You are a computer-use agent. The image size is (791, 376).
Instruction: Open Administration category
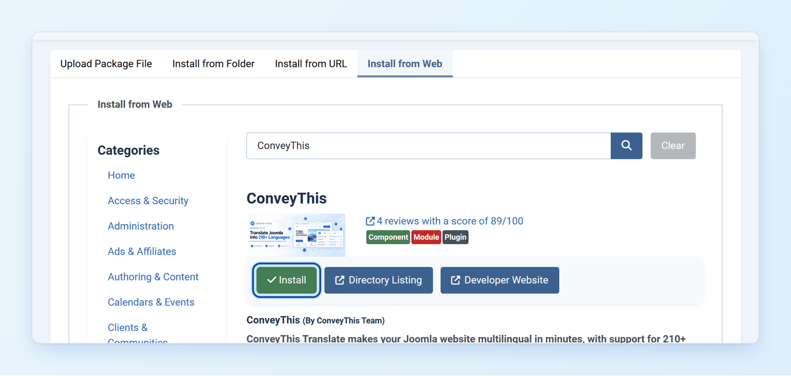tap(141, 226)
